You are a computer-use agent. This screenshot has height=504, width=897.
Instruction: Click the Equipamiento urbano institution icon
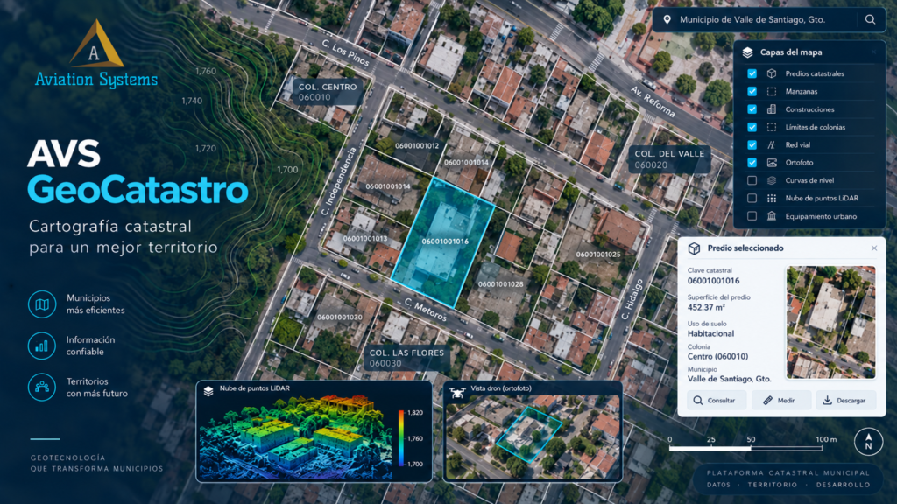[x=772, y=216]
